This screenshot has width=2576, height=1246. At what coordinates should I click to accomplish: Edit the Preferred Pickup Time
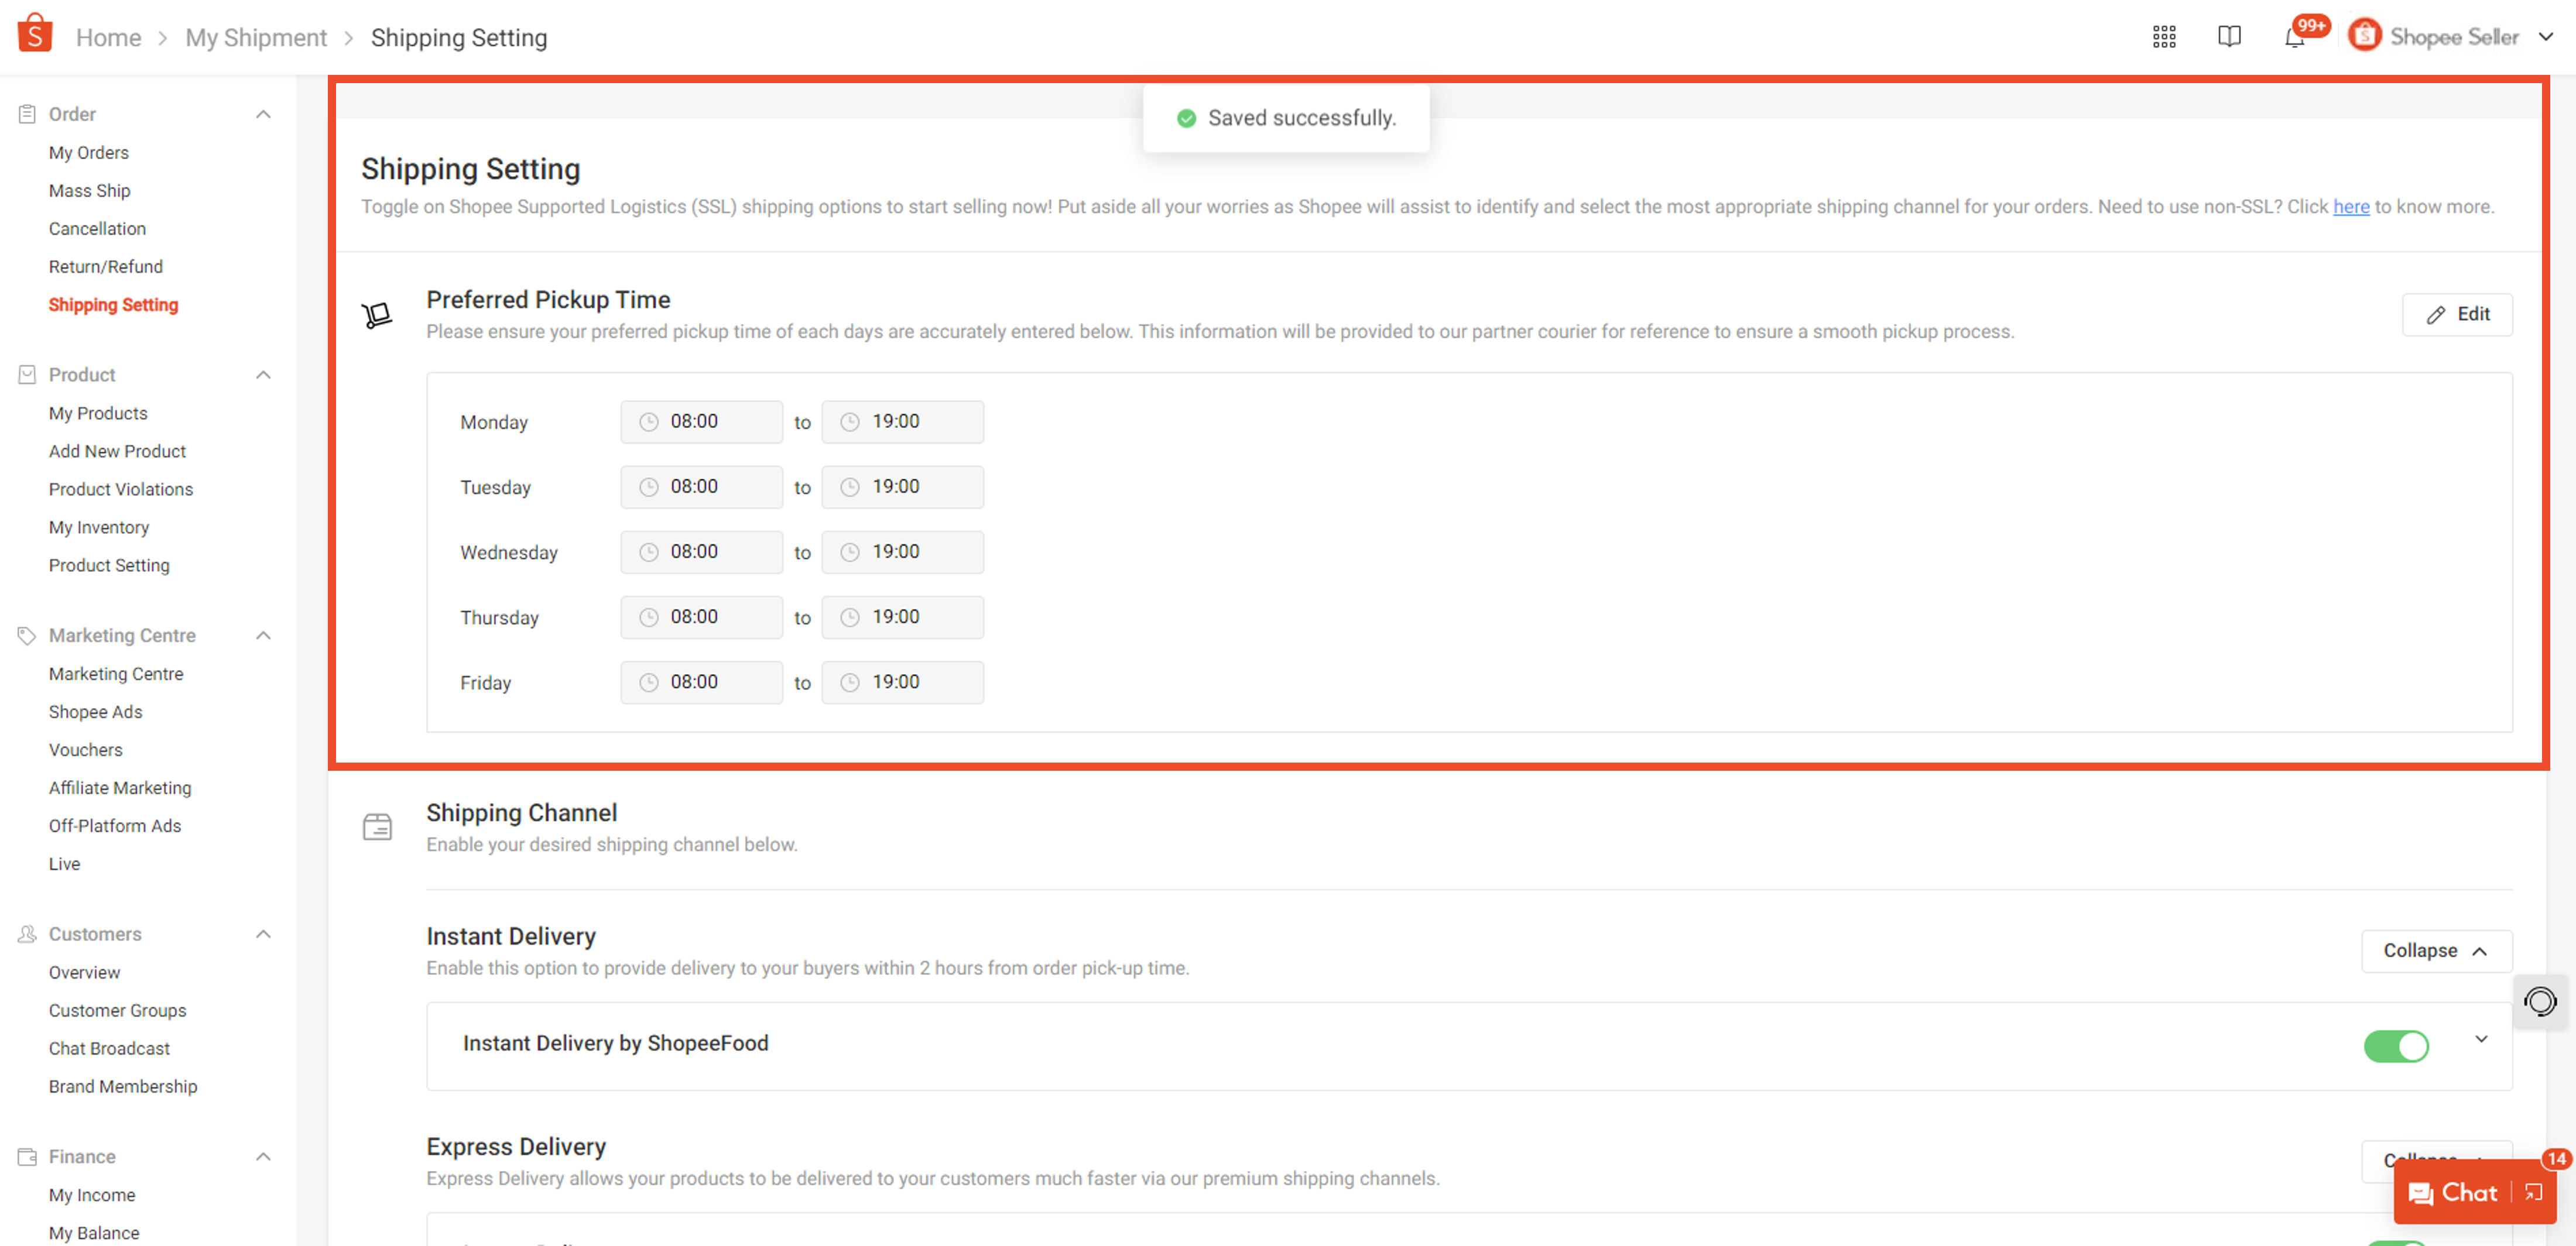click(2457, 314)
